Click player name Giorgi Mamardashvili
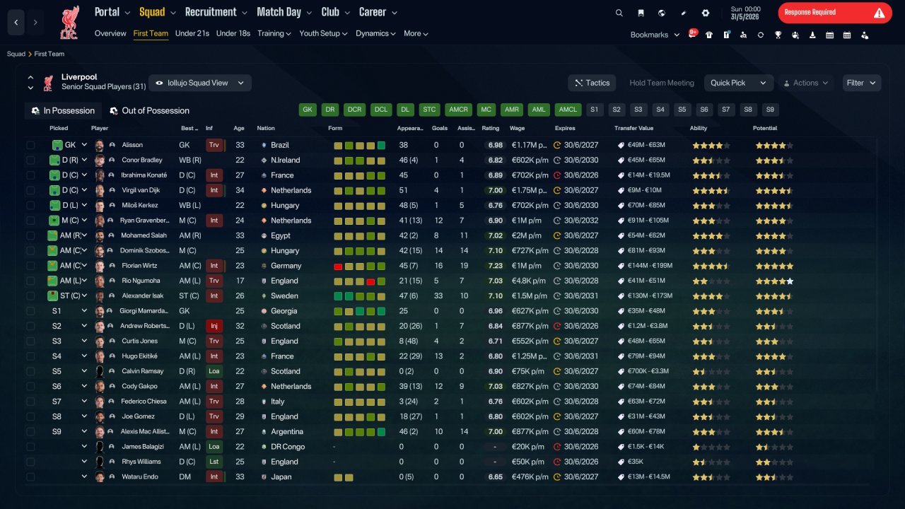Image resolution: width=905 pixels, height=509 pixels. [x=146, y=311]
